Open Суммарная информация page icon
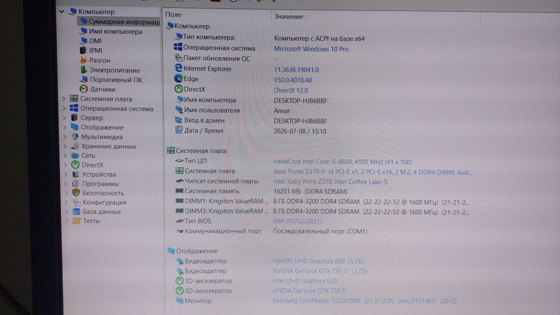 pyautogui.click(x=83, y=21)
